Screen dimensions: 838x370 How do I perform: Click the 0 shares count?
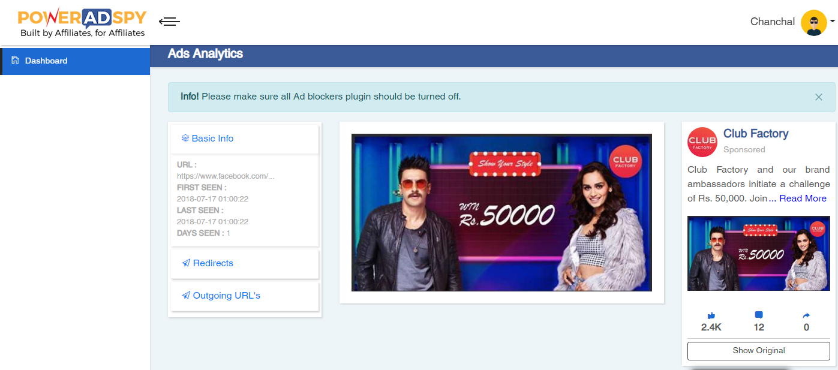[806, 327]
